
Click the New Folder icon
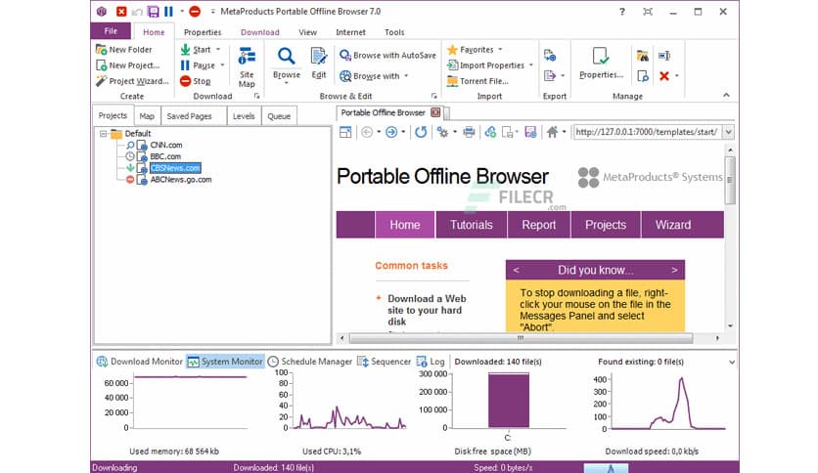tap(101, 50)
